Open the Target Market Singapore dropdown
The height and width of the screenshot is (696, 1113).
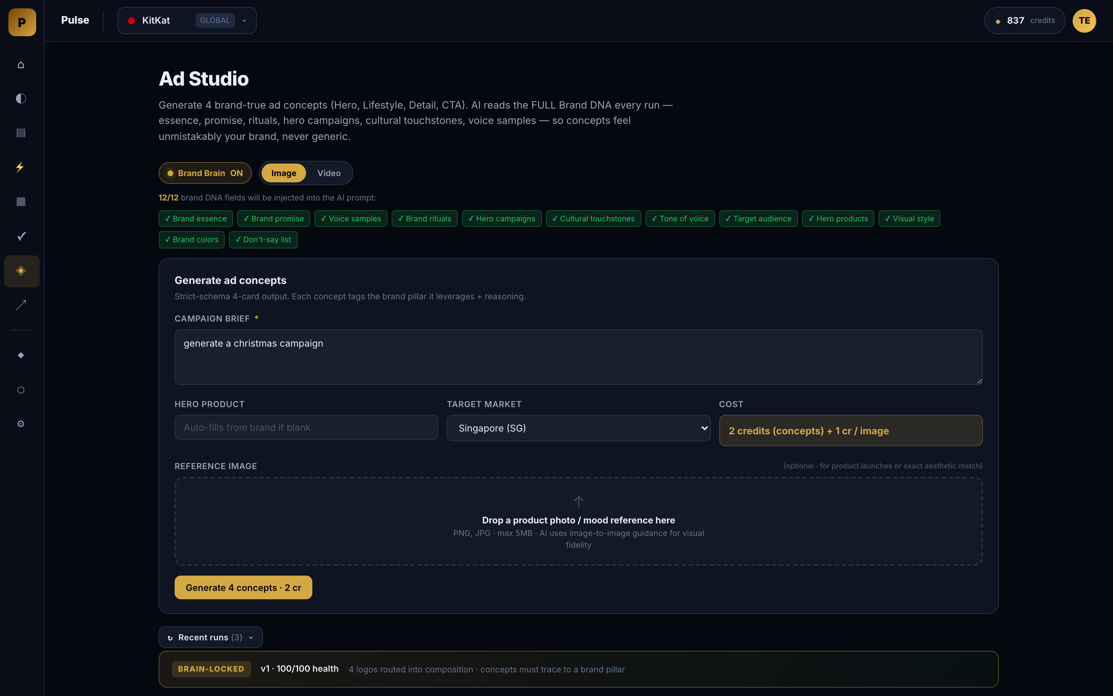click(578, 428)
